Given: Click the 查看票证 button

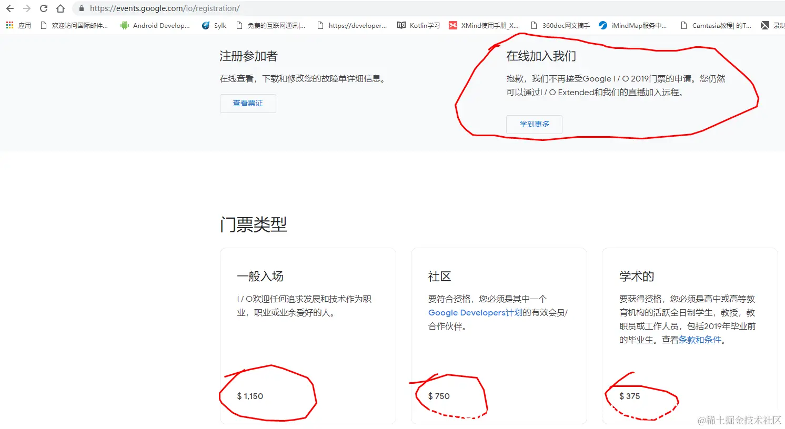Looking at the screenshot, I should tap(247, 104).
